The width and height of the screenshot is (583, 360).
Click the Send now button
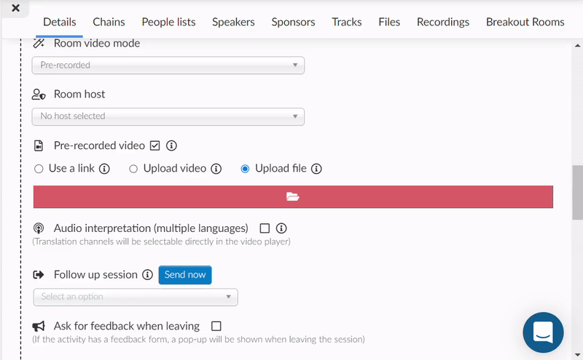pos(185,275)
